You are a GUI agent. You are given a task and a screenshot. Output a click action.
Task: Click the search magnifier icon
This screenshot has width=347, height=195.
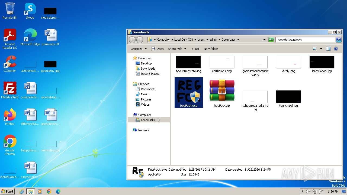click(338, 40)
